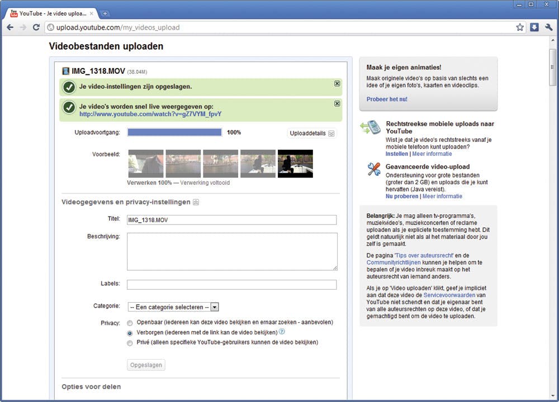Click the film icon beside IMG_1318.MOV
Screen dimensions: 559x402
[65, 71]
